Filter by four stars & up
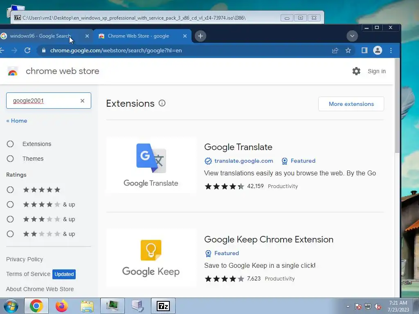This screenshot has height=314, width=419. pos(10,204)
